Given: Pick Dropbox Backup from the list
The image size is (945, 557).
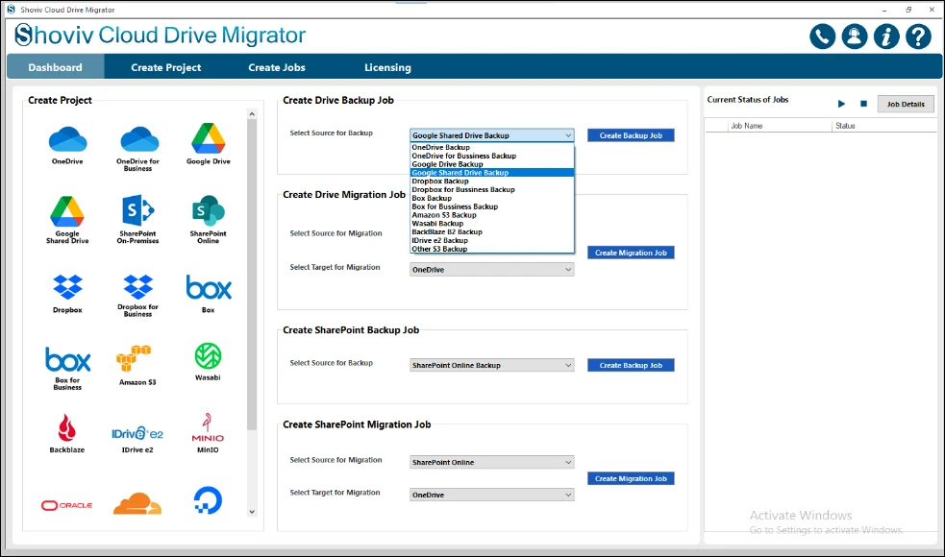Looking at the screenshot, I should 492,181.
